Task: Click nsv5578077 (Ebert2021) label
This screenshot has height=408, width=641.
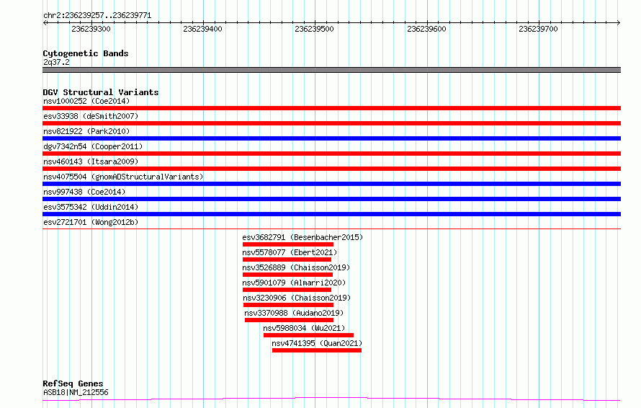Action: click(x=290, y=252)
